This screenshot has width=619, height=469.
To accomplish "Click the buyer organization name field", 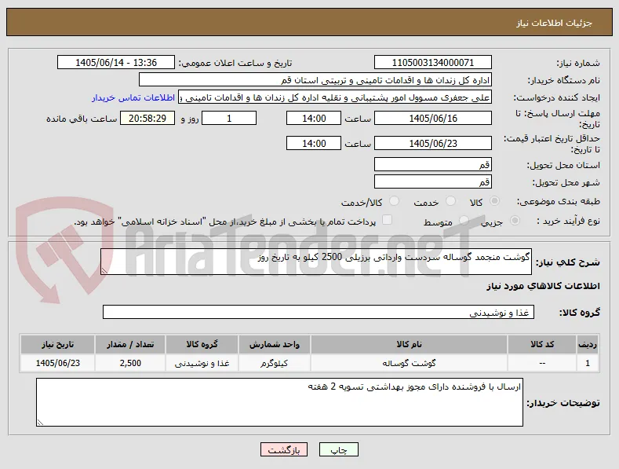I will point(315,80).
